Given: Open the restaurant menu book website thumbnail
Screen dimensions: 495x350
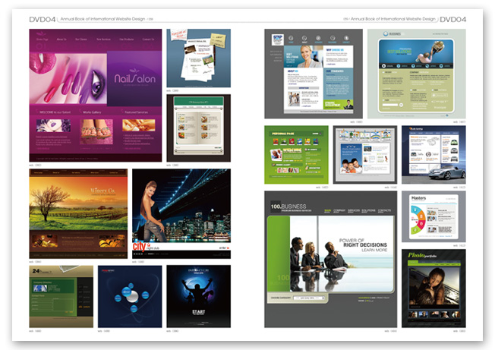Looking at the screenshot, I should tap(199, 128).
